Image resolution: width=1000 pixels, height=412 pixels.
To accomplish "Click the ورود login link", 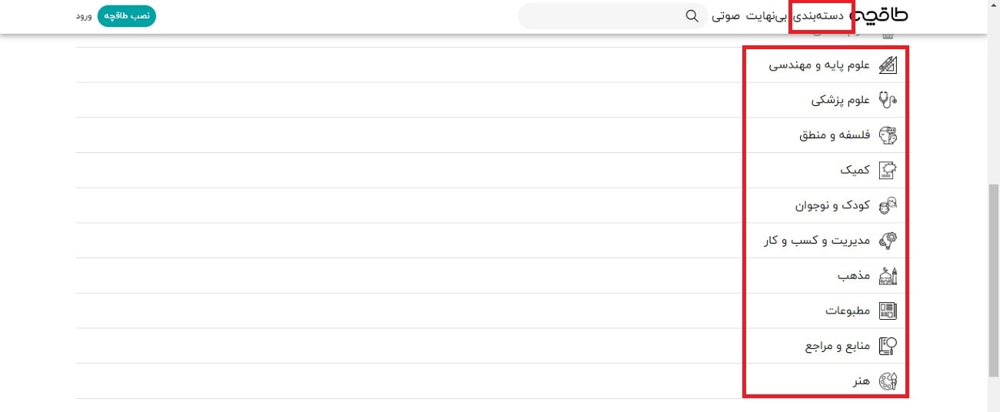I will point(84,16).
